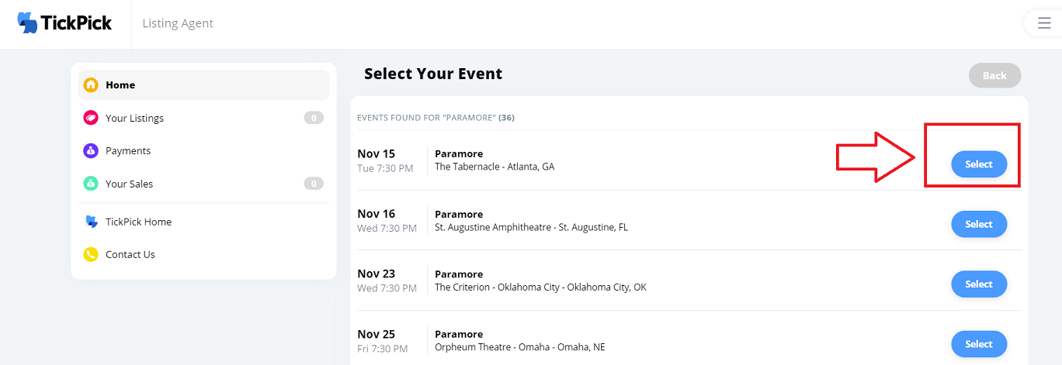Select the Nov 16 St. Augustine event
1062x365 pixels.
click(x=979, y=224)
